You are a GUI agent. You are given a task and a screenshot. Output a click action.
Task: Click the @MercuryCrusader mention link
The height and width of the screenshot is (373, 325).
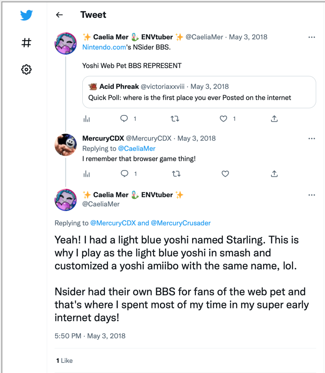(181, 223)
